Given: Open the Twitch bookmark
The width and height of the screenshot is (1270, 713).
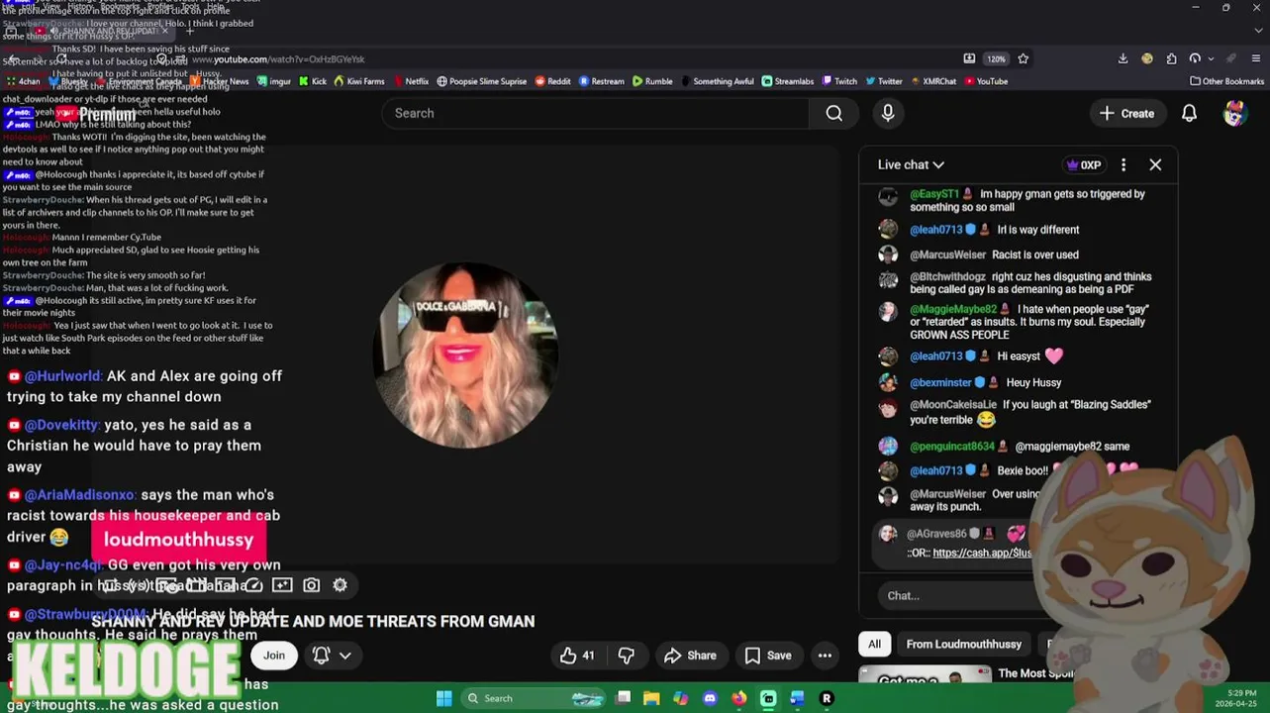Looking at the screenshot, I should tap(838, 81).
